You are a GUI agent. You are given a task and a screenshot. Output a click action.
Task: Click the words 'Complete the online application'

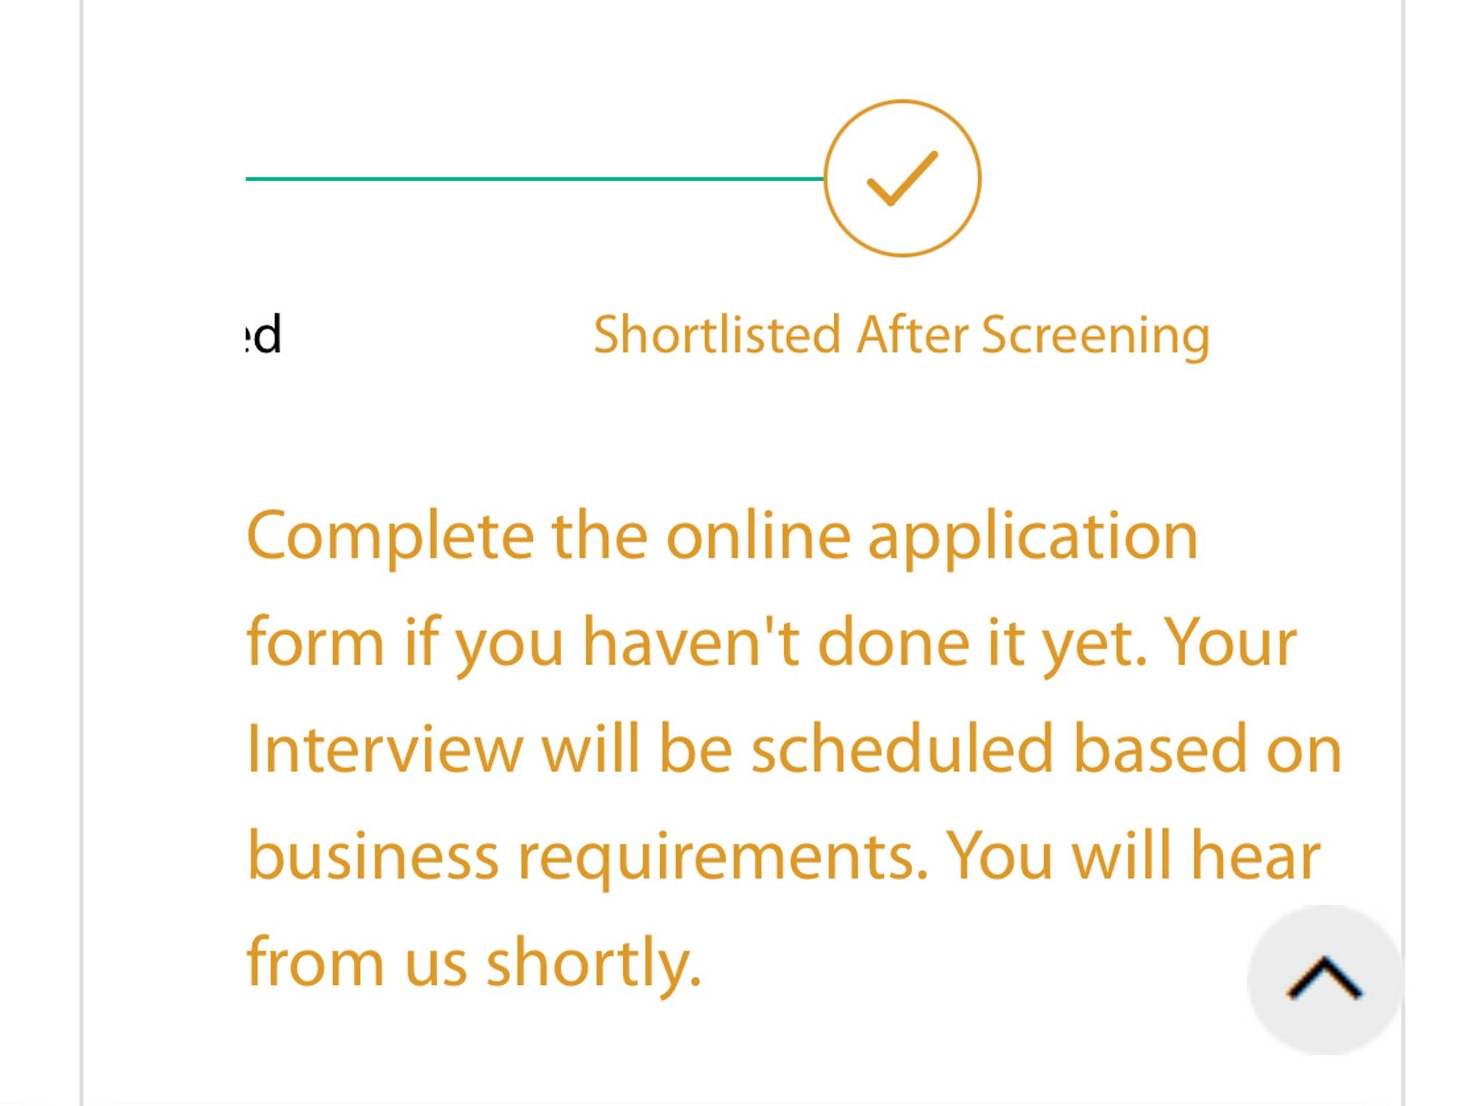pyautogui.click(x=722, y=537)
